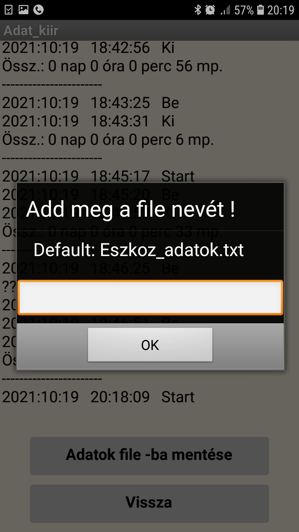This screenshot has width=299, height=532.
Task: Tap the dialog title Add meg a file nevét
Action: click(131, 209)
